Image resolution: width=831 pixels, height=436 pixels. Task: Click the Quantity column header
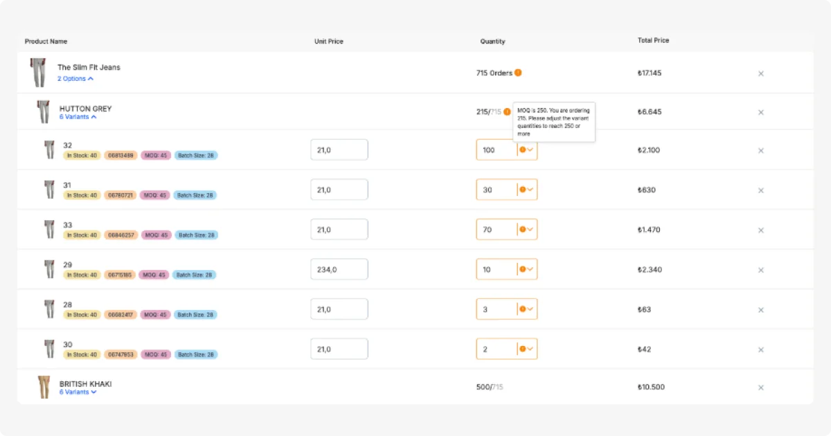click(x=493, y=42)
